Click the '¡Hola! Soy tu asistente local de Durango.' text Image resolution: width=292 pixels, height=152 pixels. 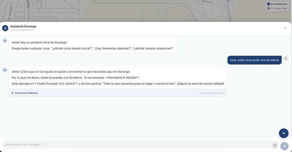[x=39, y=43]
